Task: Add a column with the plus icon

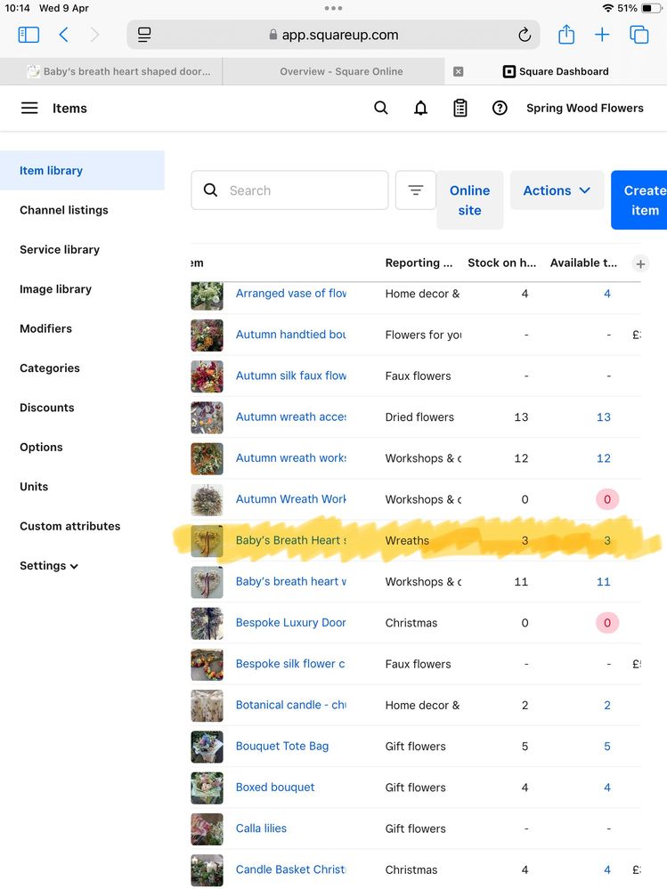Action: tap(639, 263)
